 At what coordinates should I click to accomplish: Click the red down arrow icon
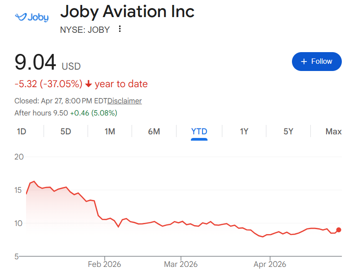pyautogui.click(x=88, y=84)
